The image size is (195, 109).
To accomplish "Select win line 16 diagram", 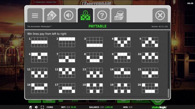I will coord(39,88).
